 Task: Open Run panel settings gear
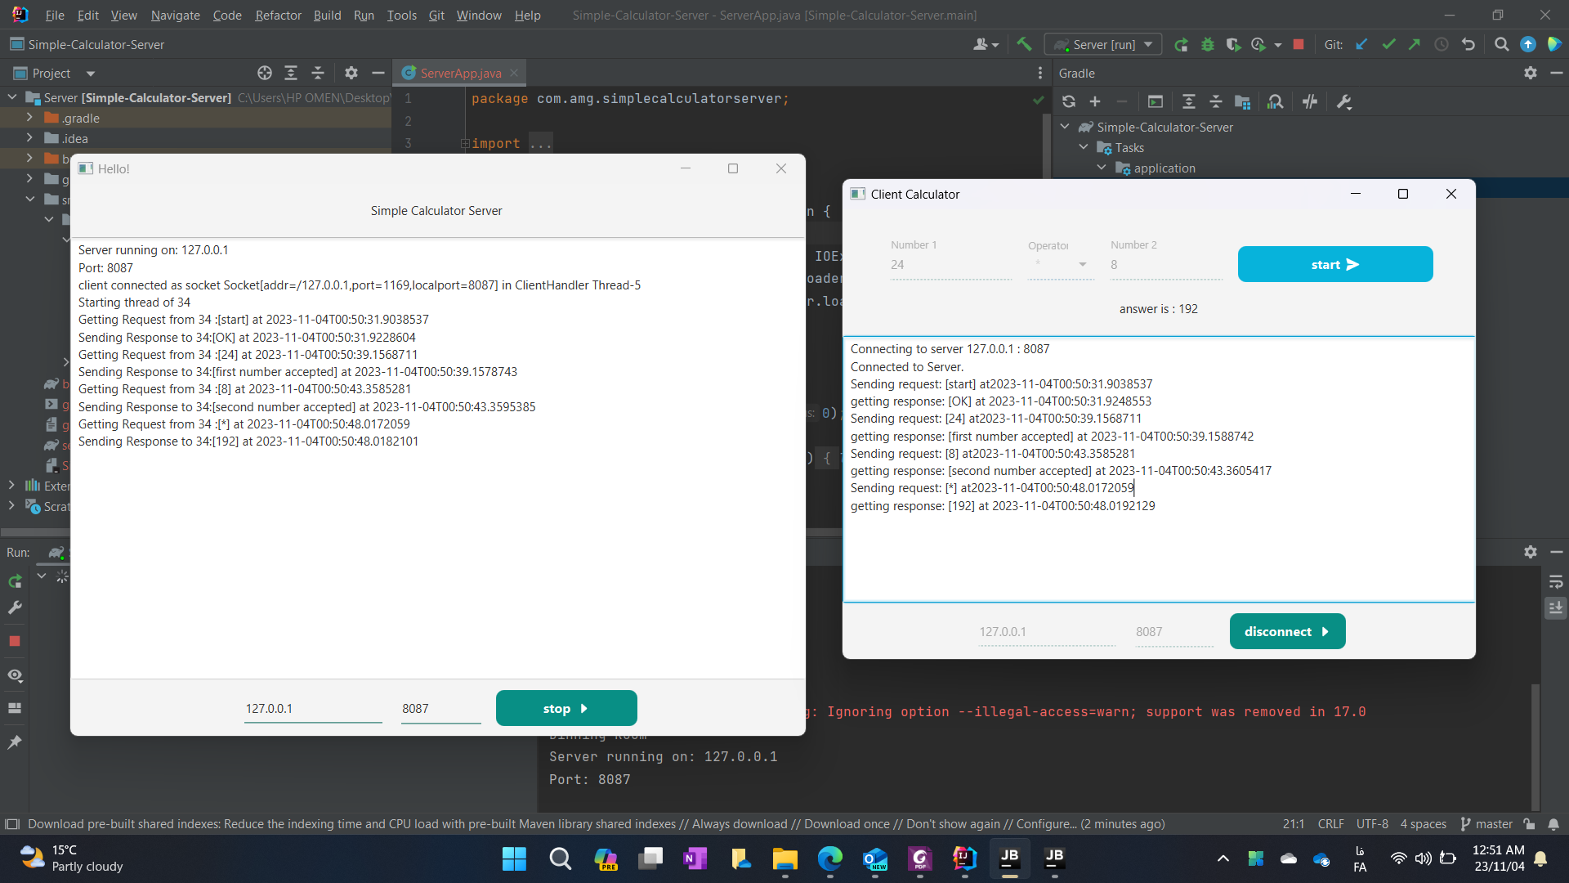1531,552
